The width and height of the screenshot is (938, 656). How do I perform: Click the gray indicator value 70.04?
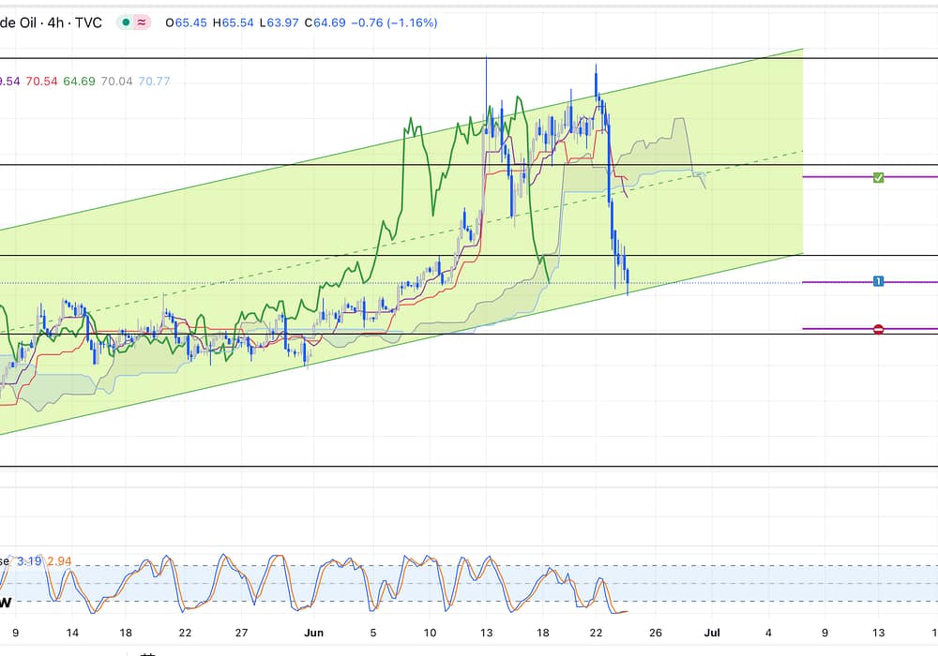[x=116, y=82]
